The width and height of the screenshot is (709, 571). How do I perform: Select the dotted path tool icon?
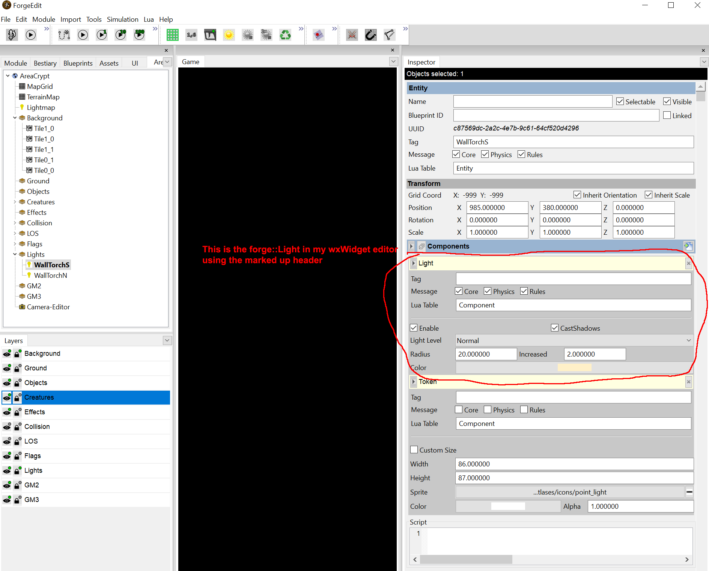coord(64,35)
